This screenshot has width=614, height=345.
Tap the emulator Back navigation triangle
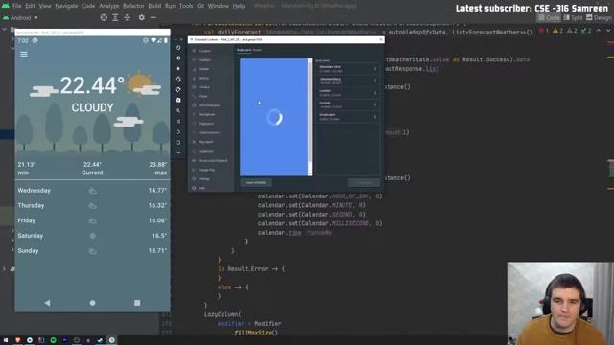[x=47, y=303]
